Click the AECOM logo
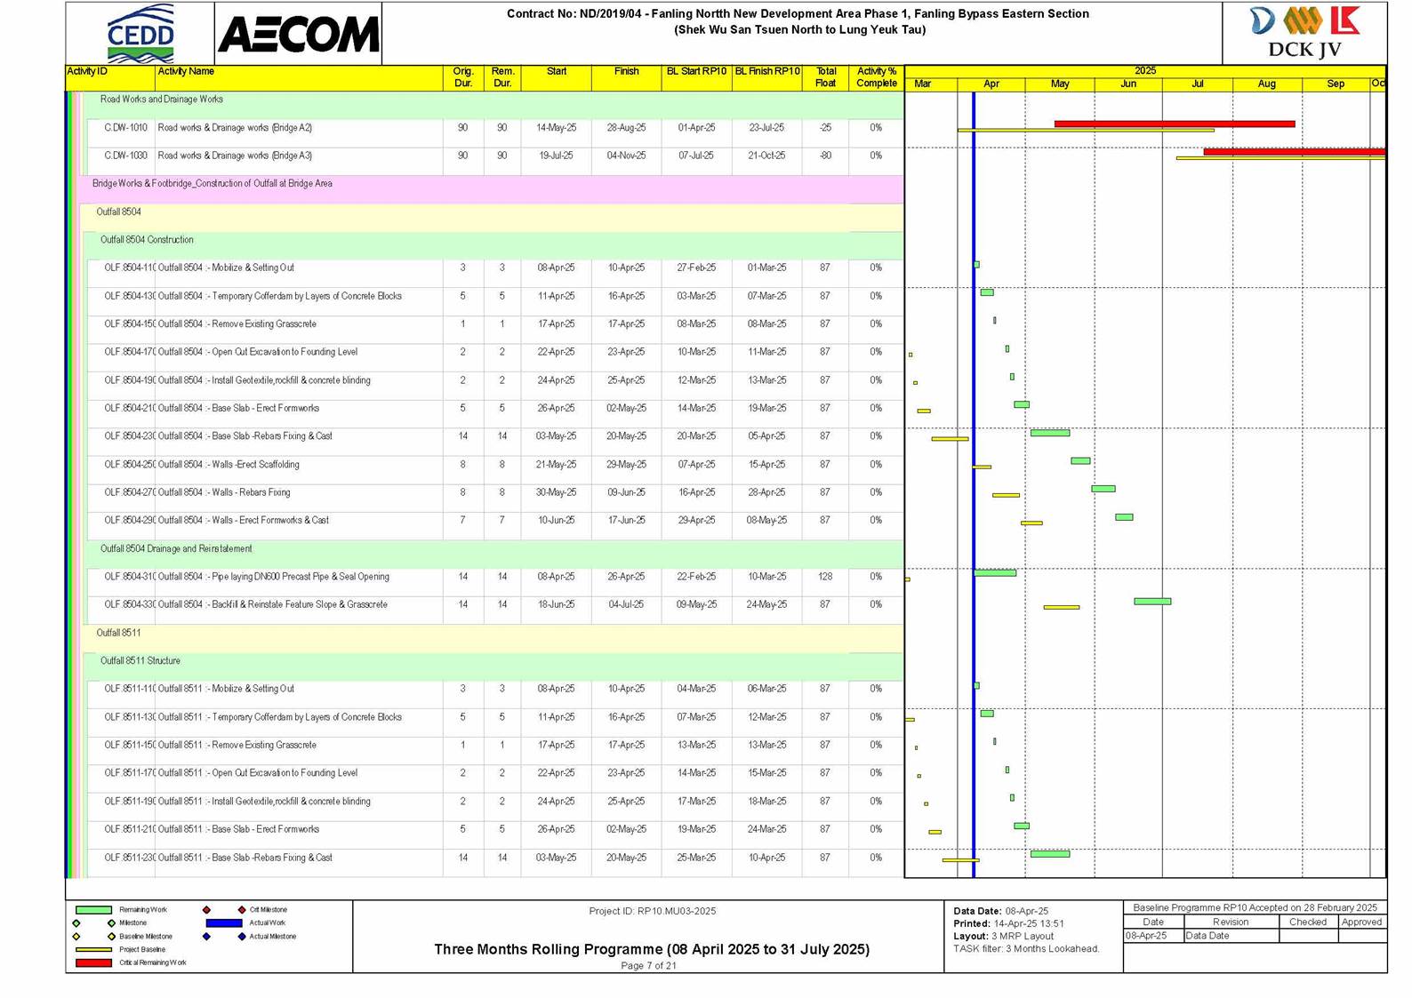The height and width of the screenshot is (998, 1412). [x=298, y=35]
